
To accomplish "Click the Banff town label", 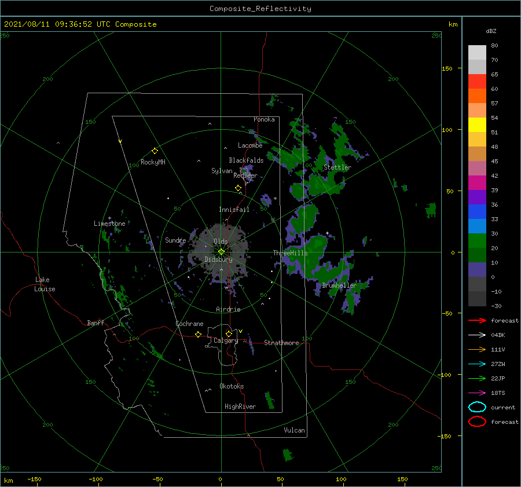I will click(x=96, y=323).
